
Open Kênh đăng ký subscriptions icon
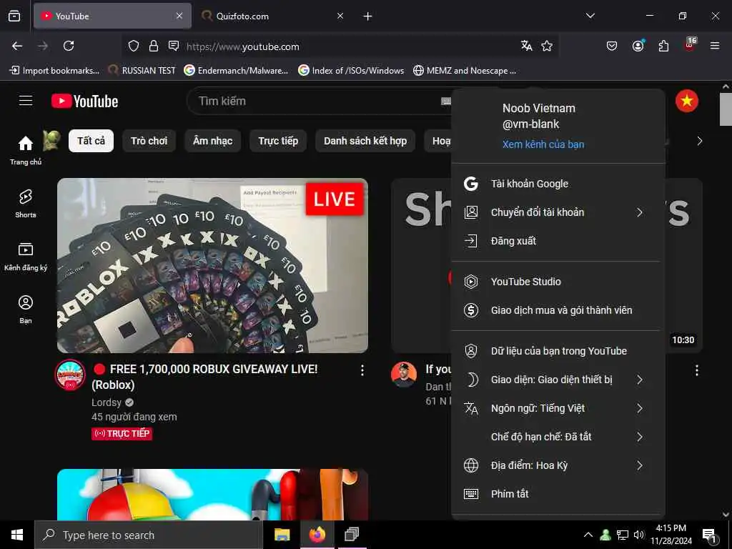(x=26, y=257)
